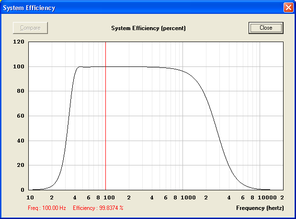This screenshot has height=219, width=296.
Task: Select the 'Freq : 100.00 Hz' readout
Action: point(47,208)
